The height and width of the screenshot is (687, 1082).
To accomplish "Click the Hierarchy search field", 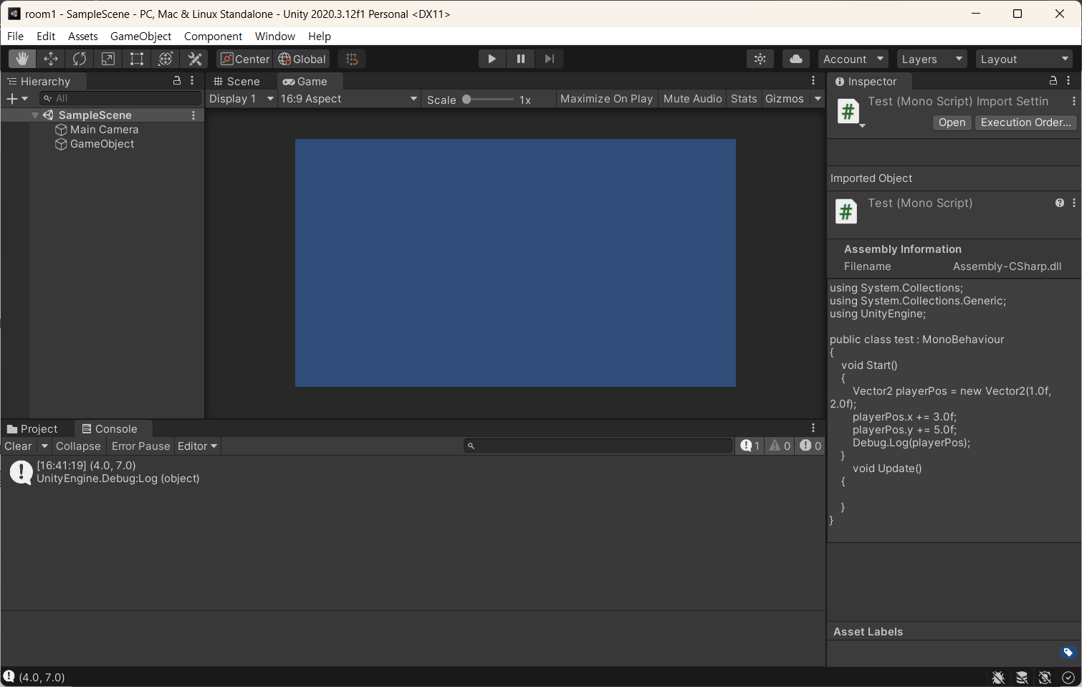I will point(120,98).
